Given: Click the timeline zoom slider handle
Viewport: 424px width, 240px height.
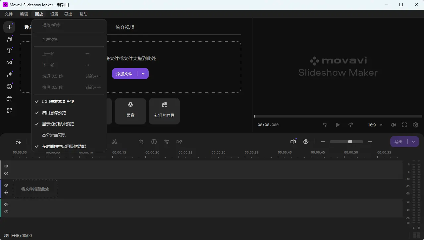Looking at the screenshot, I should [350, 142].
